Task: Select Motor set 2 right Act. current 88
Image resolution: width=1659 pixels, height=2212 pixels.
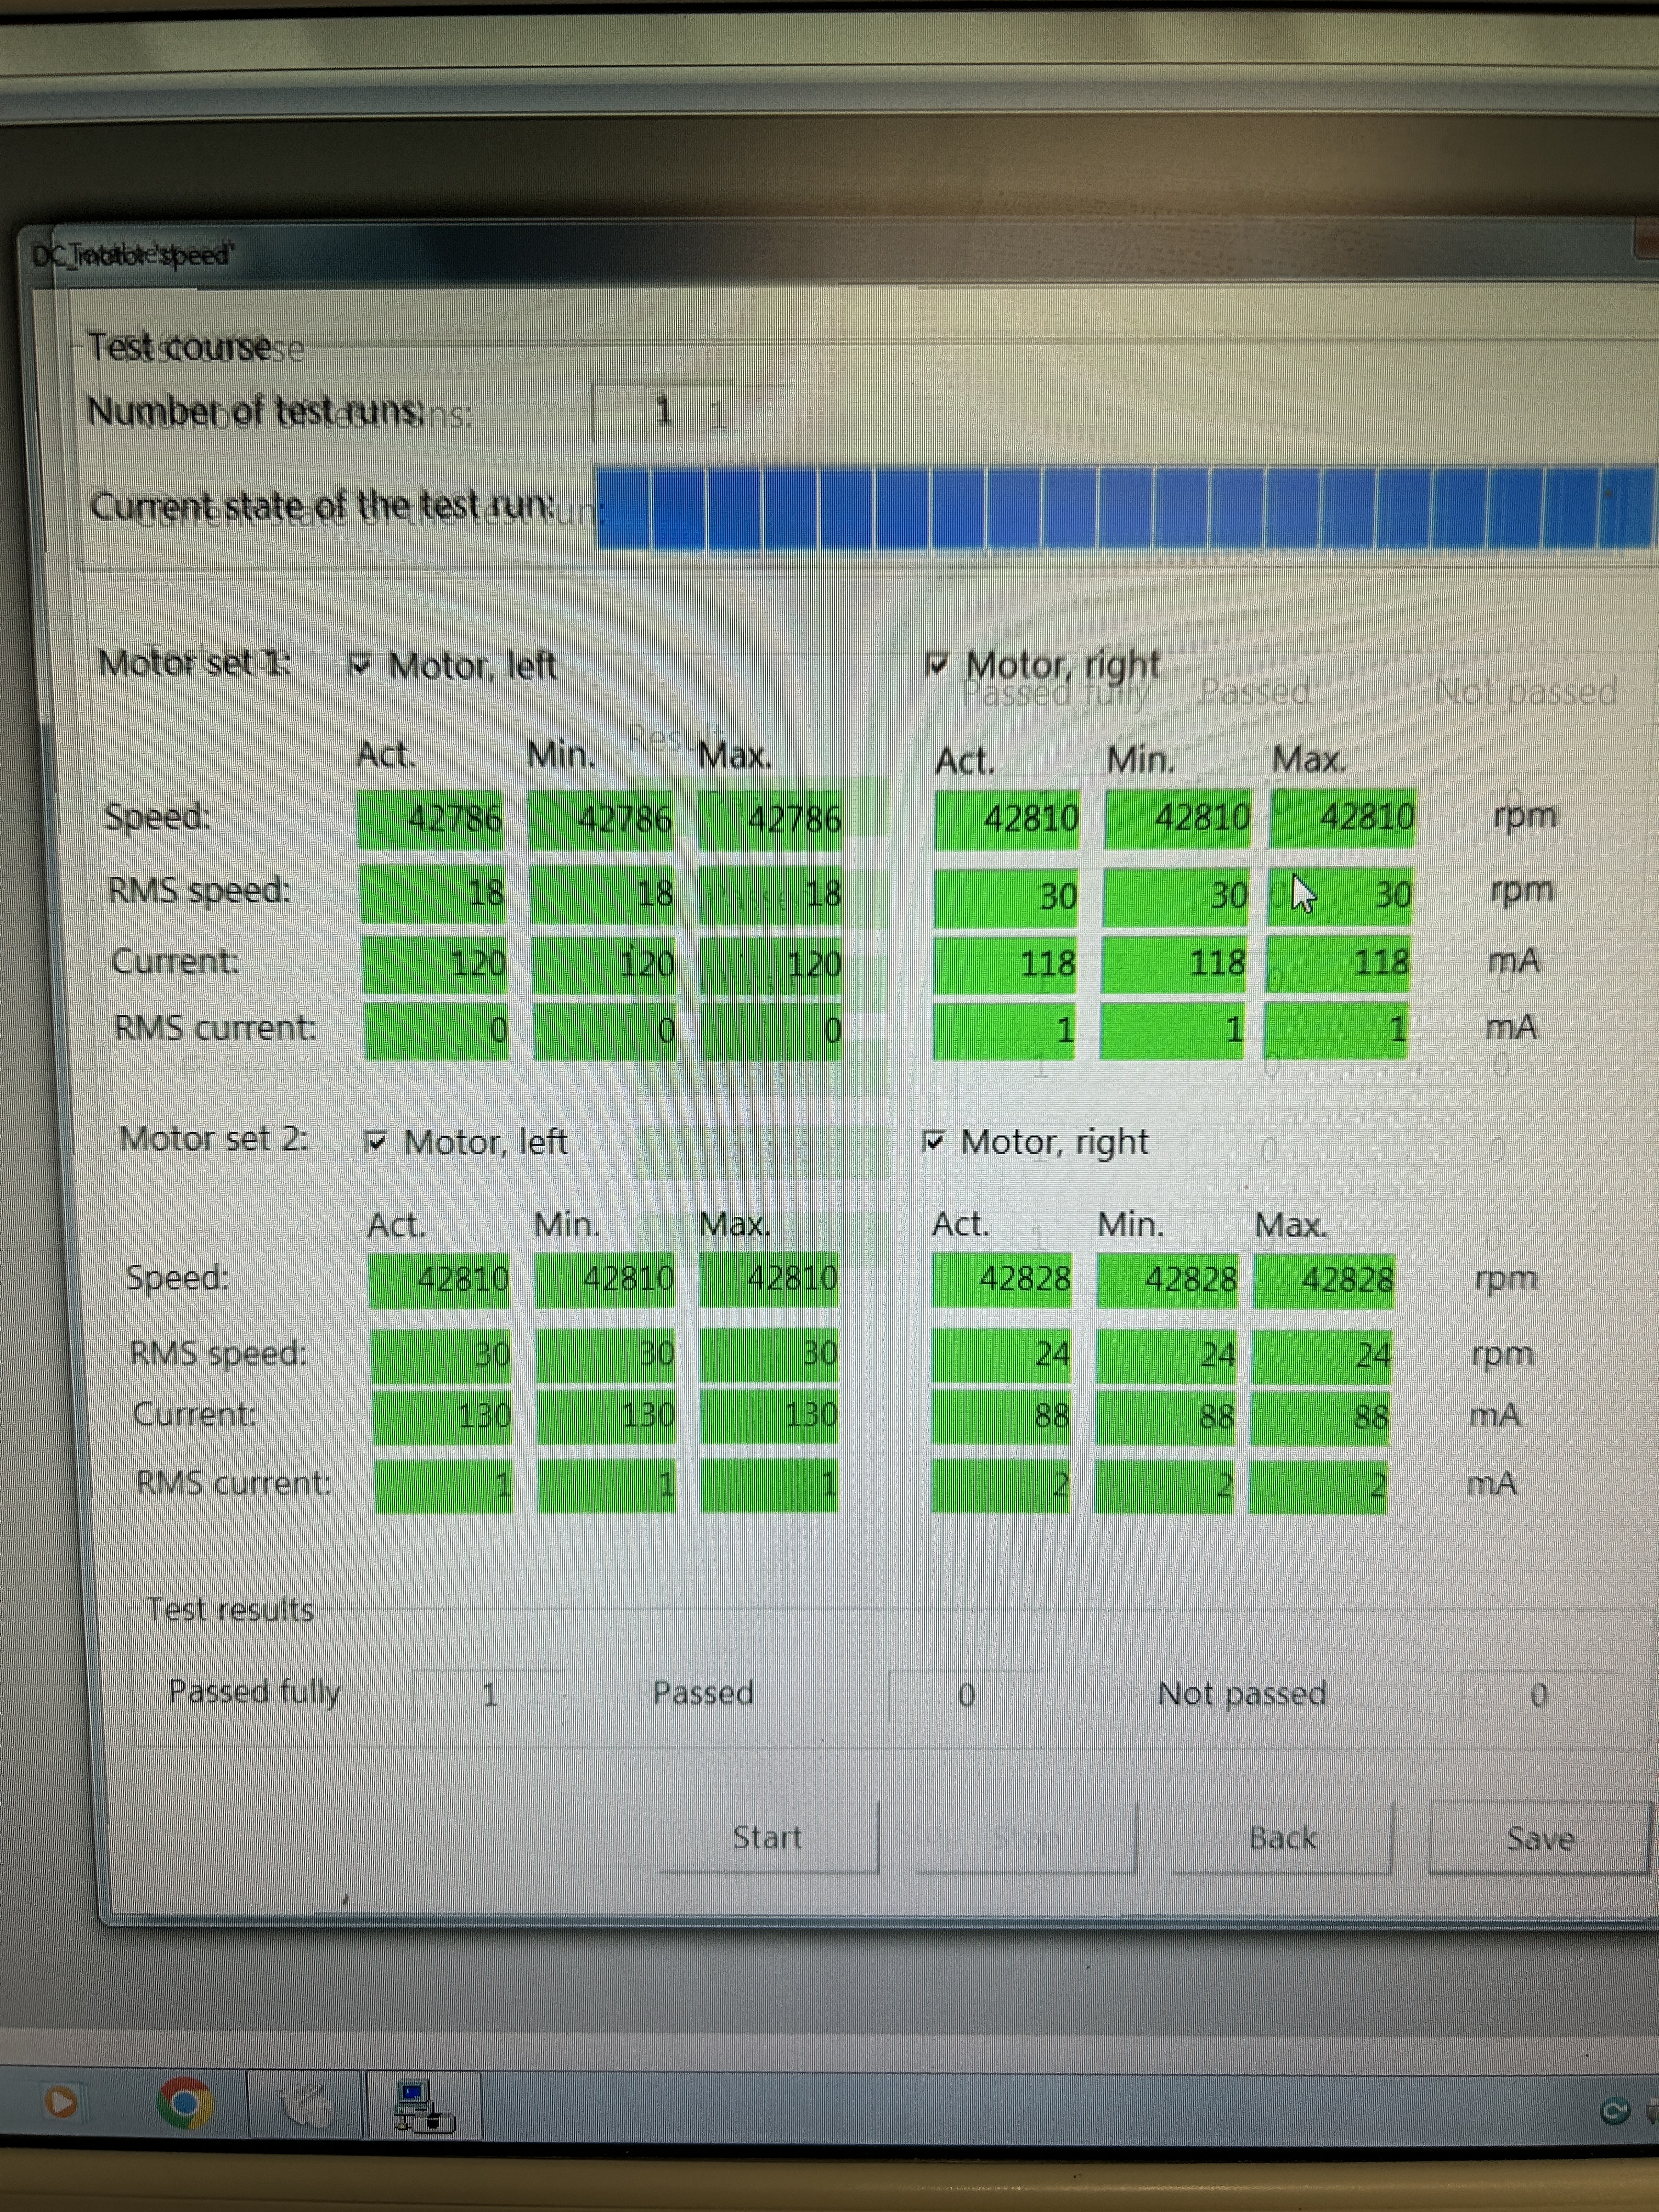Action: pyautogui.click(x=1001, y=1417)
